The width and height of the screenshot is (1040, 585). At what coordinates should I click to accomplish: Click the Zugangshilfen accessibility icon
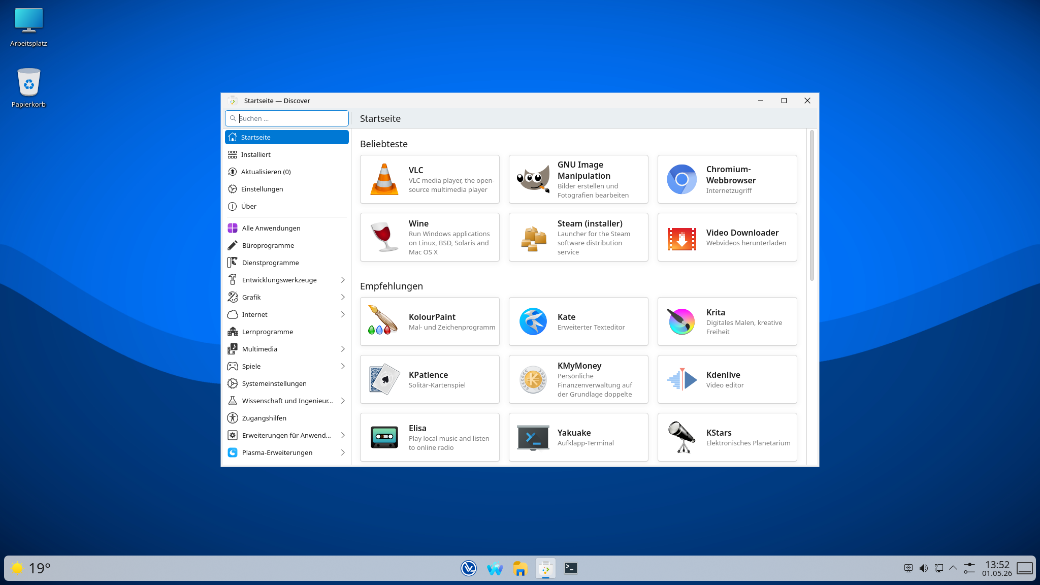(x=233, y=418)
